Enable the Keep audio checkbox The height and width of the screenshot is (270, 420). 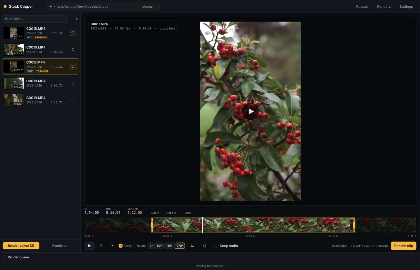pos(216,246)
